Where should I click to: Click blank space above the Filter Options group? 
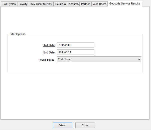point(75,21)
